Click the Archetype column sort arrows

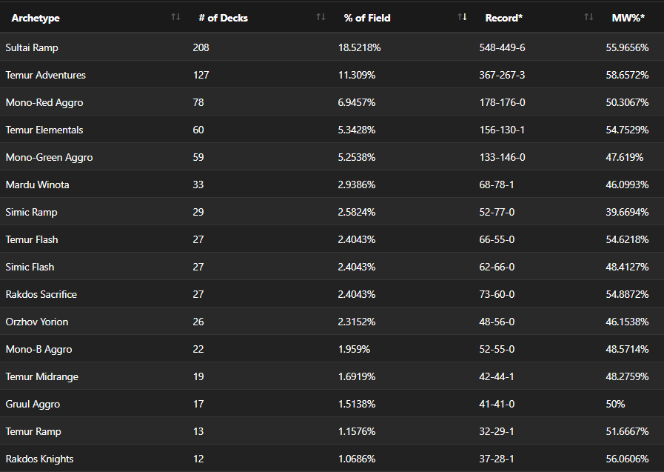click(175, 17)
